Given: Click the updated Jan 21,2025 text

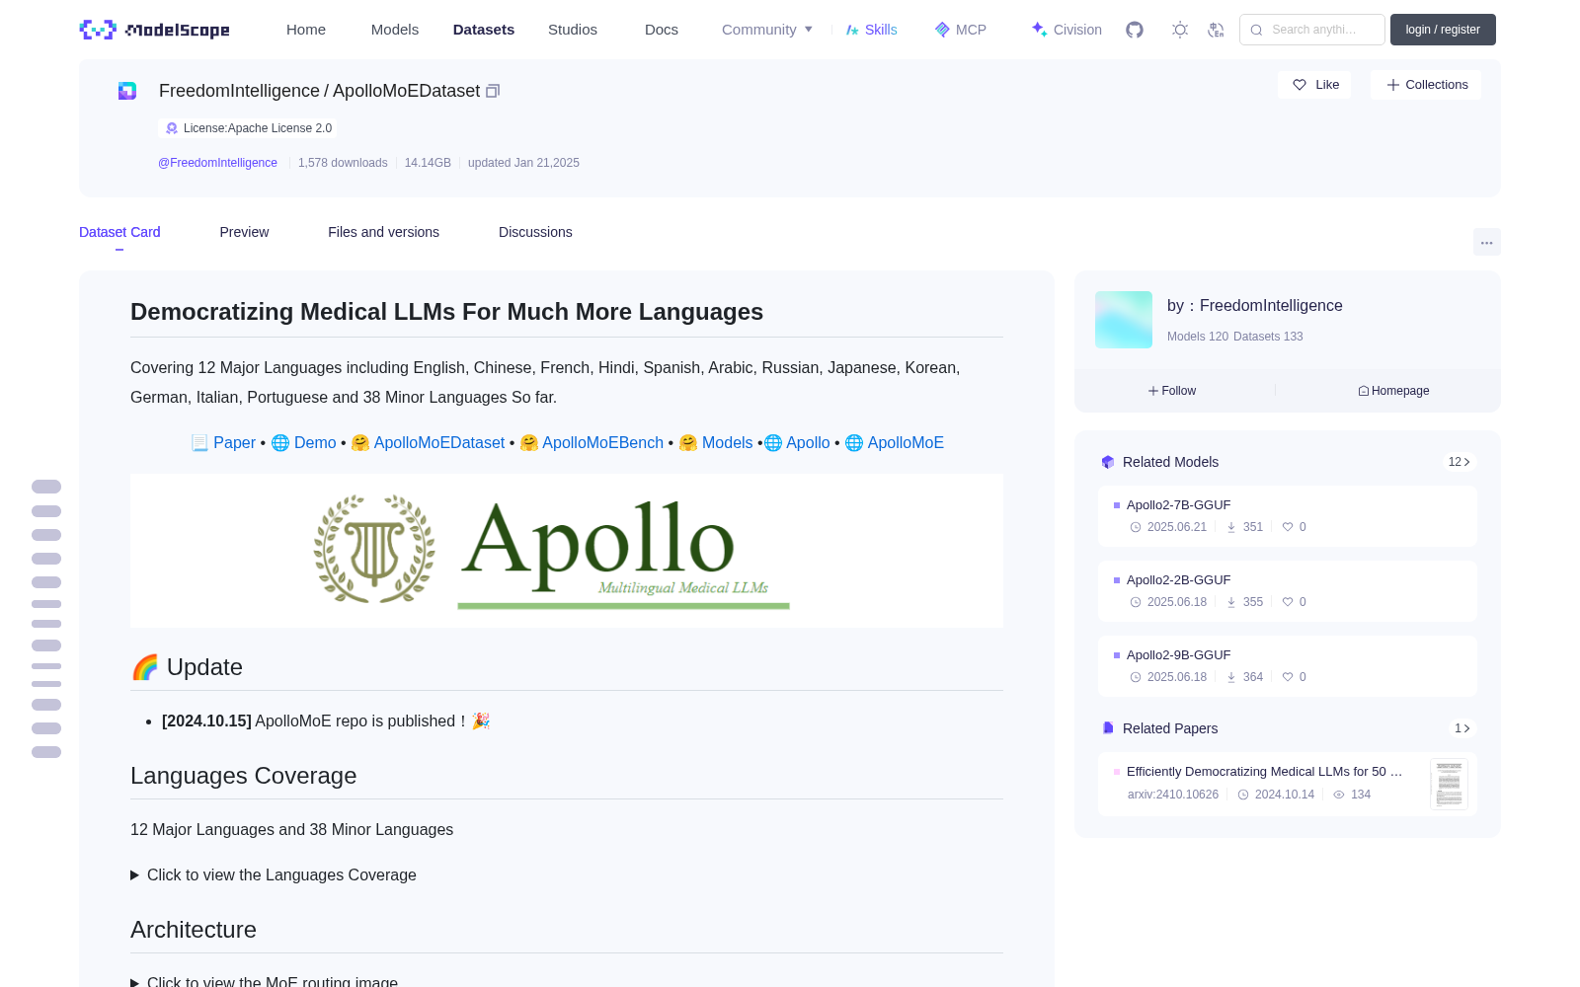Looking at the screenshot, I should [x=523, y=163].
